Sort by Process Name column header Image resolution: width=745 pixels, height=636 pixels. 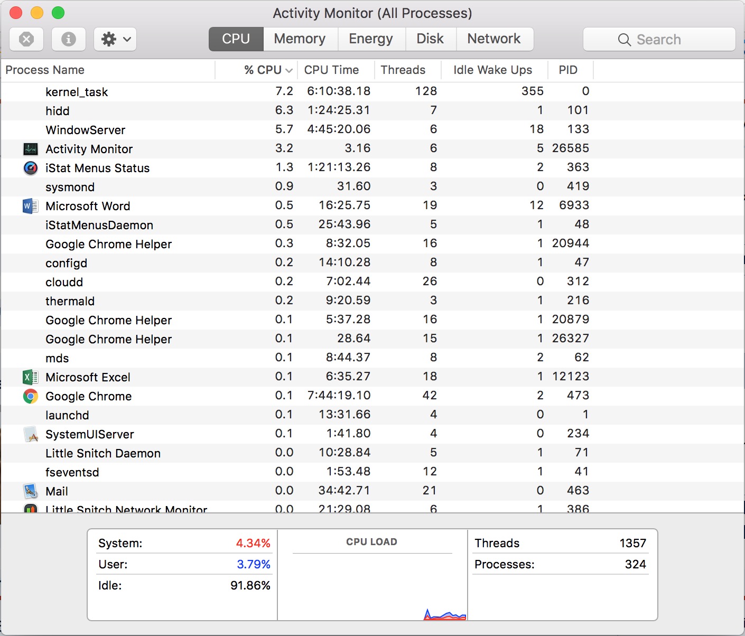click(x=108, y=70)
